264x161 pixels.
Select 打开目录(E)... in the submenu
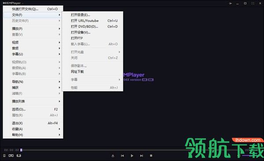[92, 15]
